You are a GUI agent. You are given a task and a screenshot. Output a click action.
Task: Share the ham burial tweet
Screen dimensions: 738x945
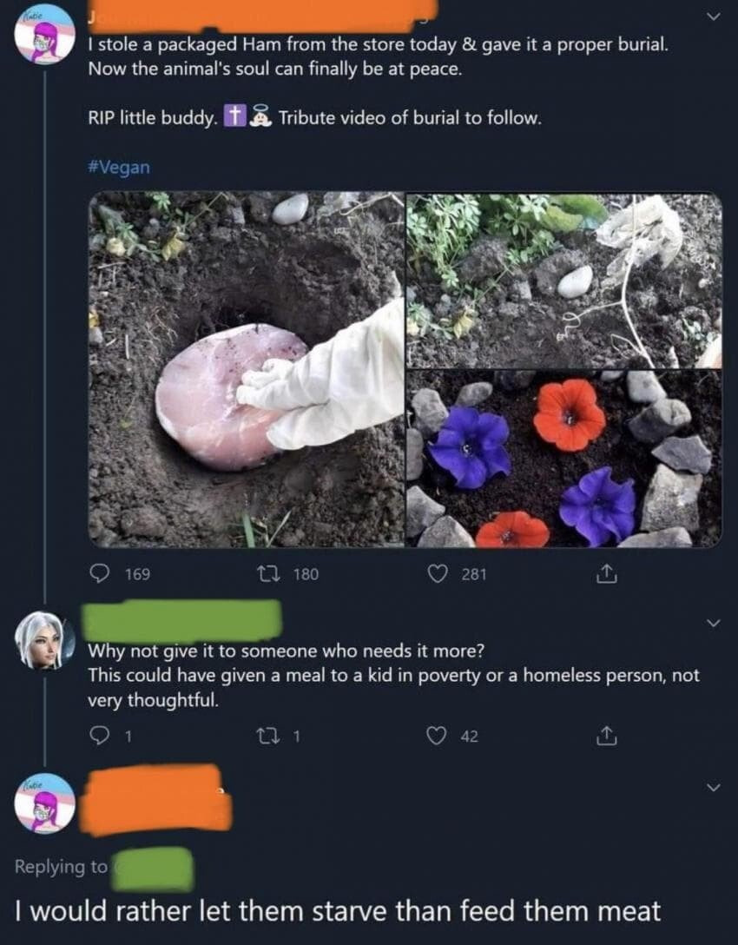[608, 573]
